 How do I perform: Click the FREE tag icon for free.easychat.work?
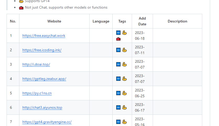[118, 33]
